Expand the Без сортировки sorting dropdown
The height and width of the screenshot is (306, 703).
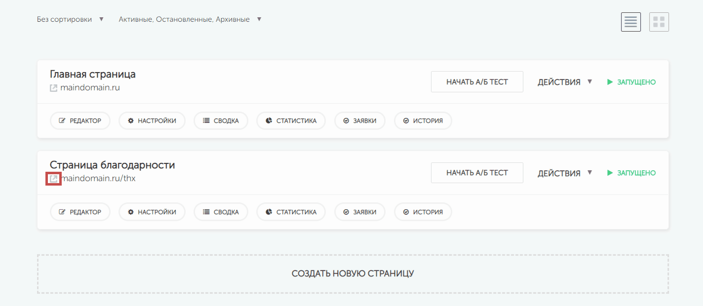(x=70, y=19)
